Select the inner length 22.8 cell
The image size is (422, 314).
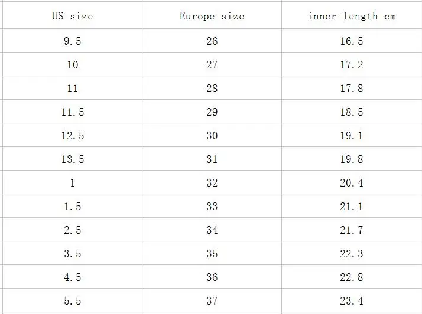pos(352,277)
